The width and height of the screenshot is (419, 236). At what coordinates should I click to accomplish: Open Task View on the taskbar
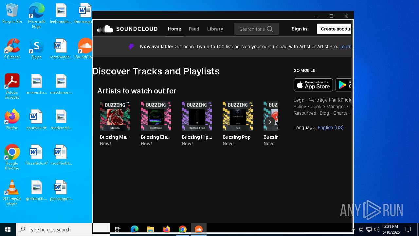coord(118,229)
